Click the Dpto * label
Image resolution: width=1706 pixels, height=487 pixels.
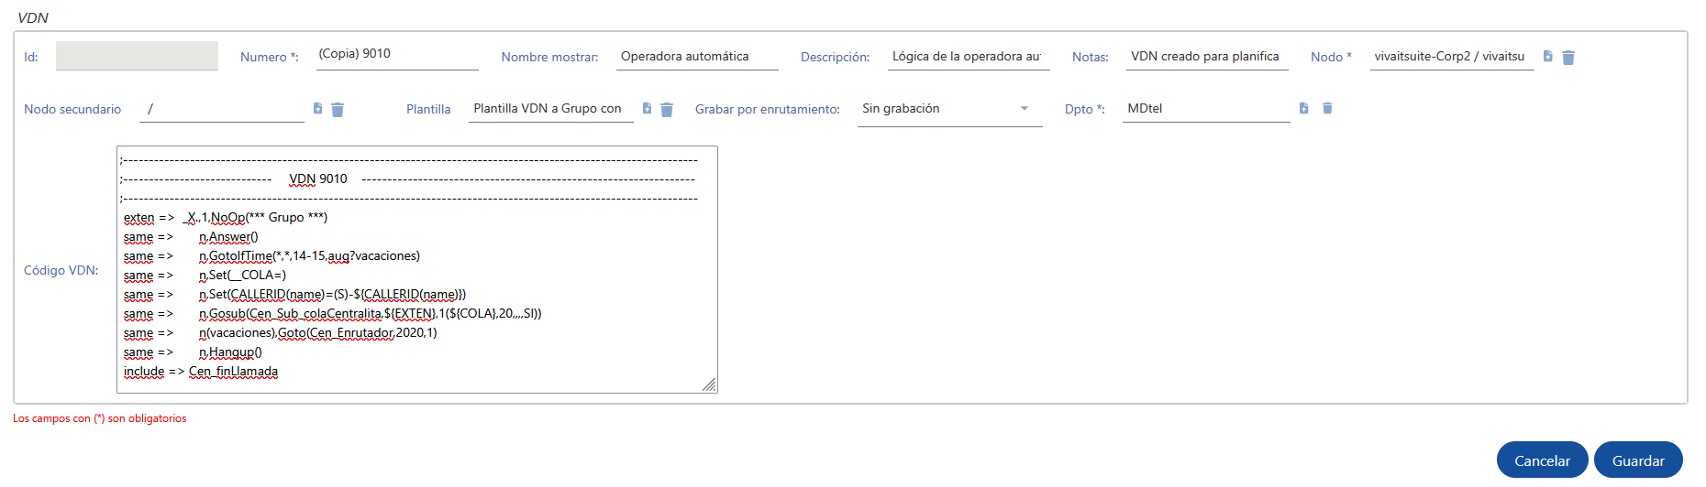[x=1084, y=109]
